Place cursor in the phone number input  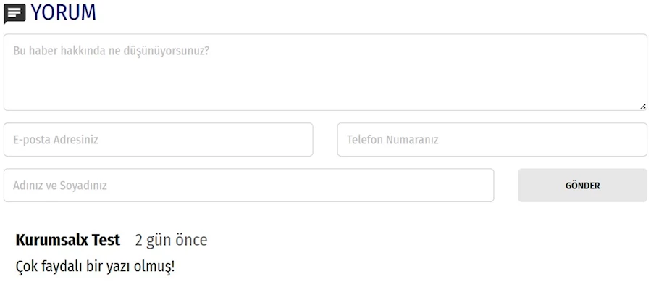(x=492, y=140)
